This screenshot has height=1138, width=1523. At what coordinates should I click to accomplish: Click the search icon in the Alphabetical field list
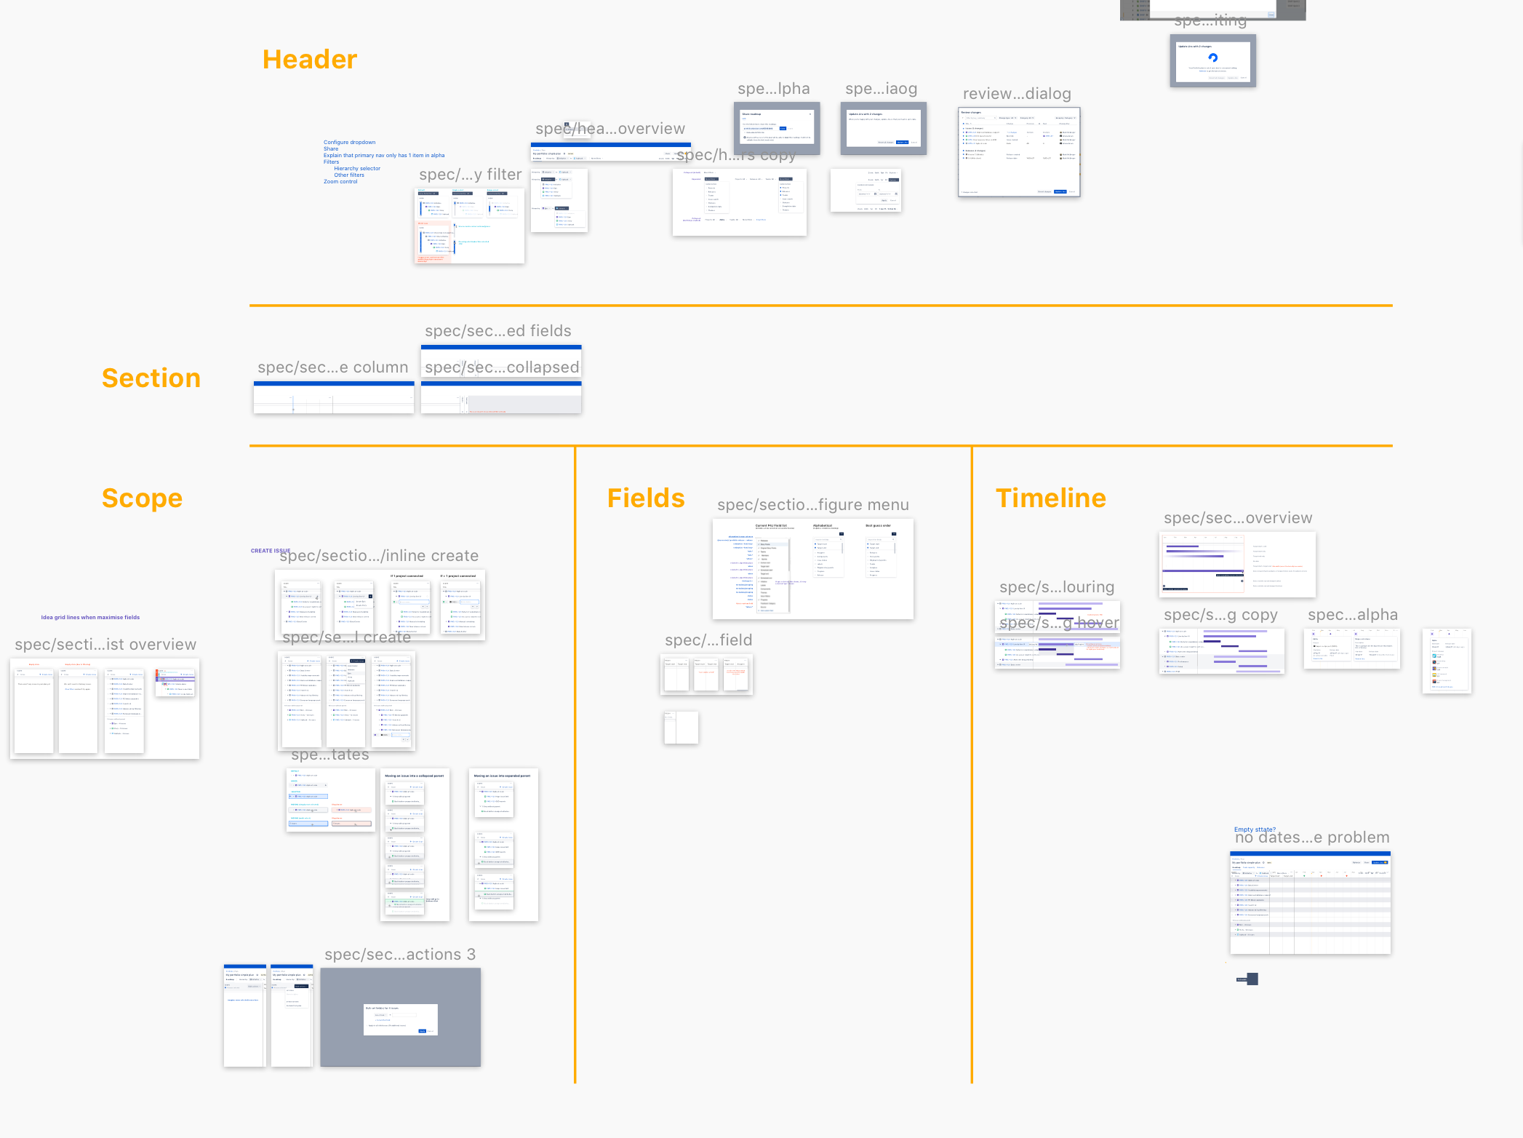pos(841,539)
